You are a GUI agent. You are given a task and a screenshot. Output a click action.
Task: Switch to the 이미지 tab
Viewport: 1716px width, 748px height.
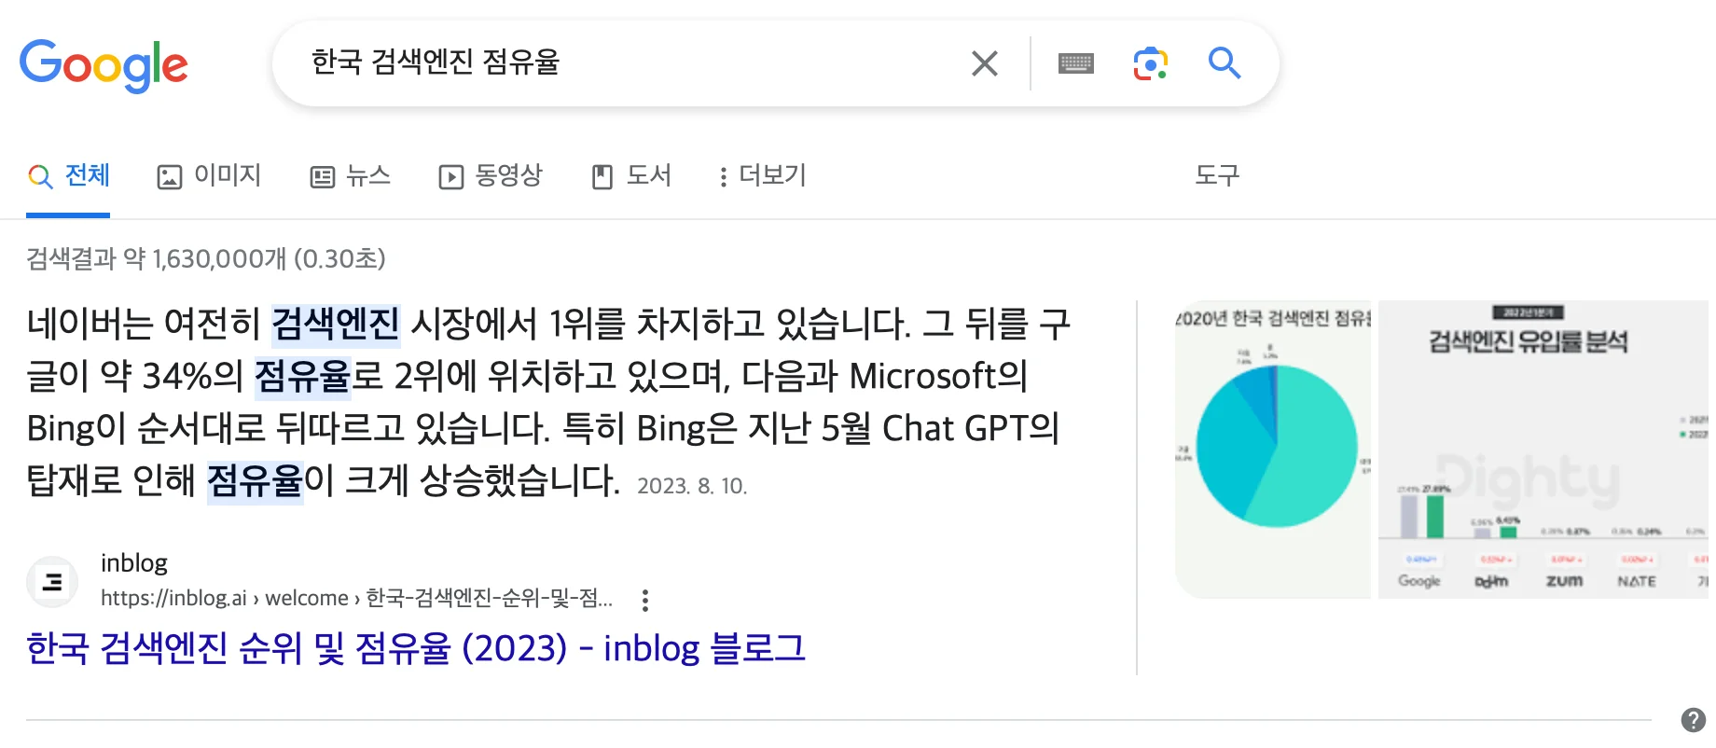[209, 175]
